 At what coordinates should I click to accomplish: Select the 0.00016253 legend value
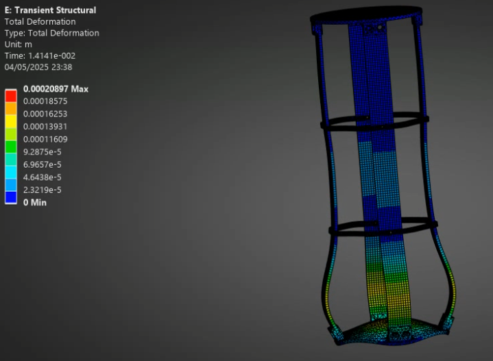(x=45, y=114)
